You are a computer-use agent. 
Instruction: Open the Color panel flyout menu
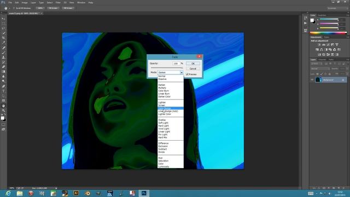click(x=348, y=15)
